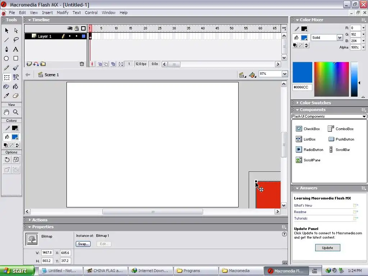Image resolution: width=368 pixels, height=276 pixels.
Task: Choose the Brush tool
Action: 16,68
